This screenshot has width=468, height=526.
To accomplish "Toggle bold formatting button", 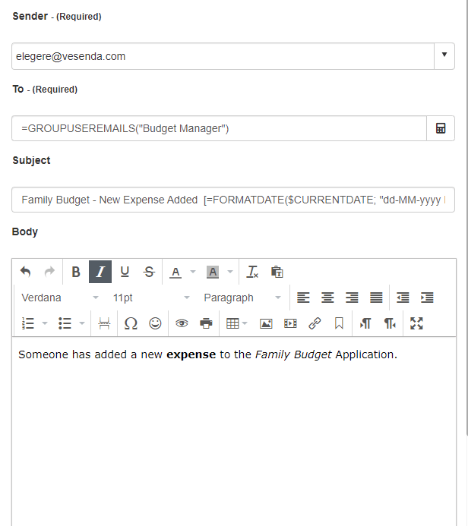I will (x=76, y=272).
